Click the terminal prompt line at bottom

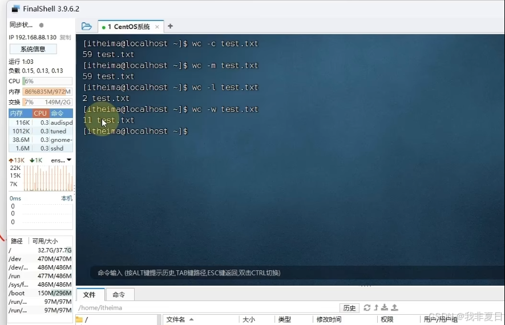135,131
